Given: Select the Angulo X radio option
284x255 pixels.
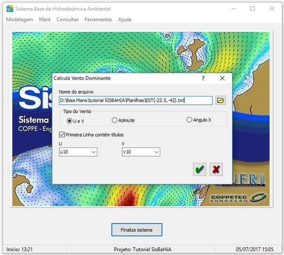Looking at the screenshot, I should tap(199, 120).
